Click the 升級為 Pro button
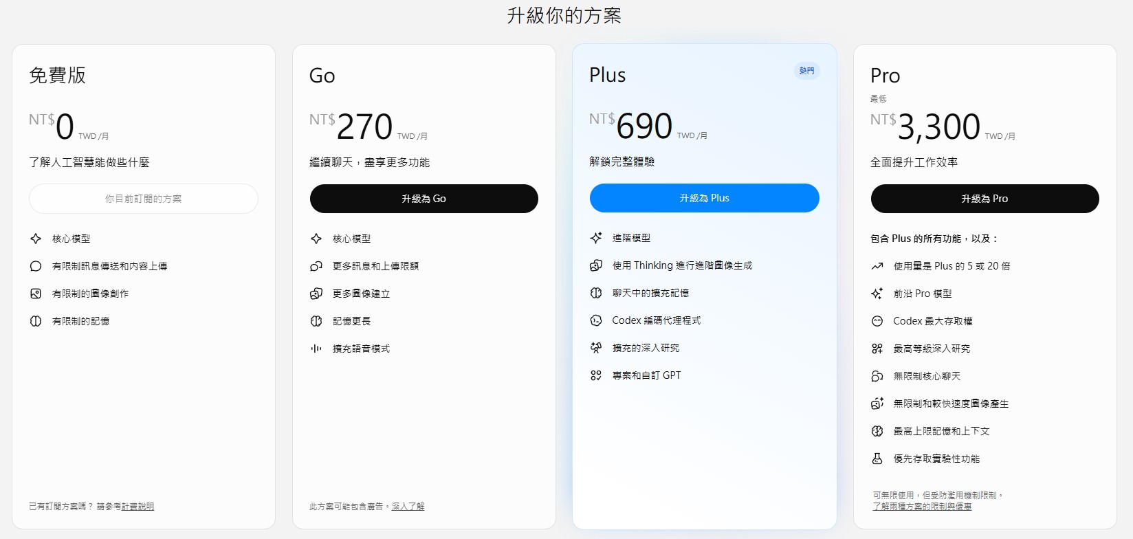Image resolution: width=1133 pixels, height=539 pixels. [985, 199]
